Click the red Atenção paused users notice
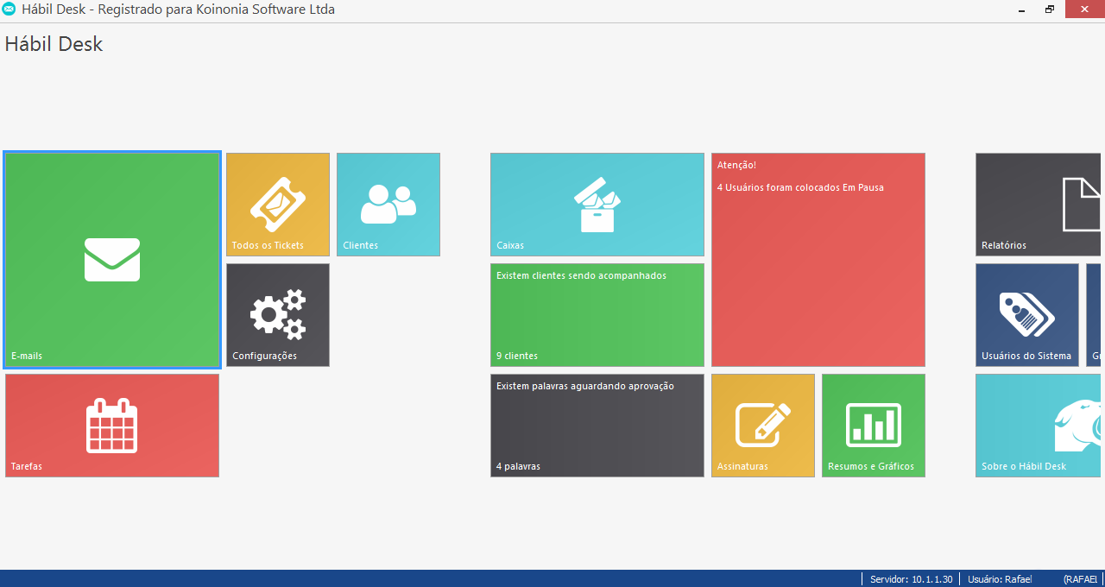This screenshot has height=587, width=1105. [x=818, y=260]
